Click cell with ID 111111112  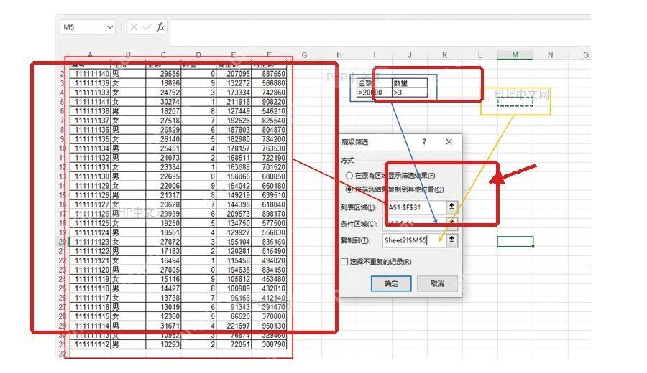coord(90,344)
